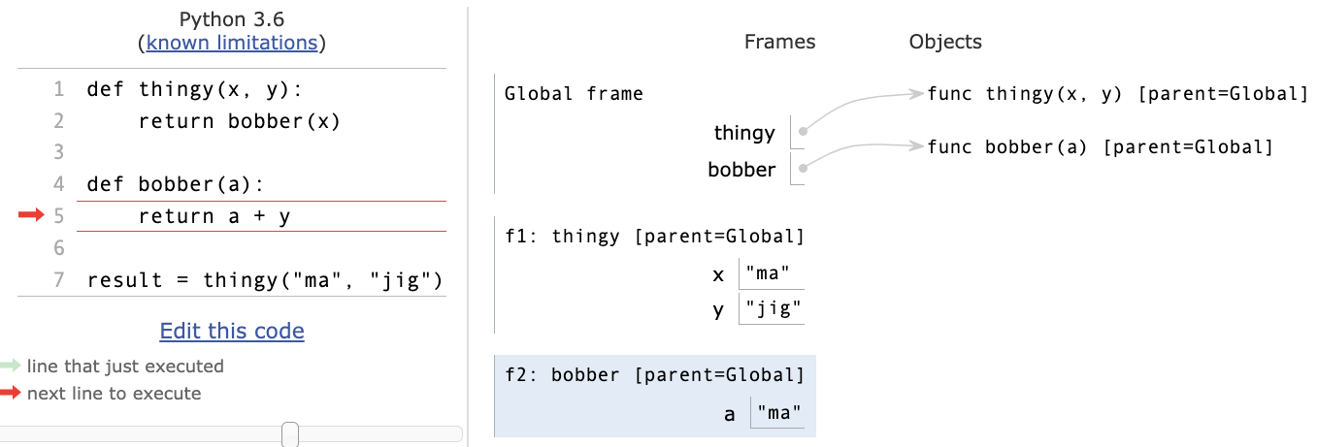This screenshot has height=447, width=1317.
Task: Click the red arrow in the legend
Action: click(10, 393)
